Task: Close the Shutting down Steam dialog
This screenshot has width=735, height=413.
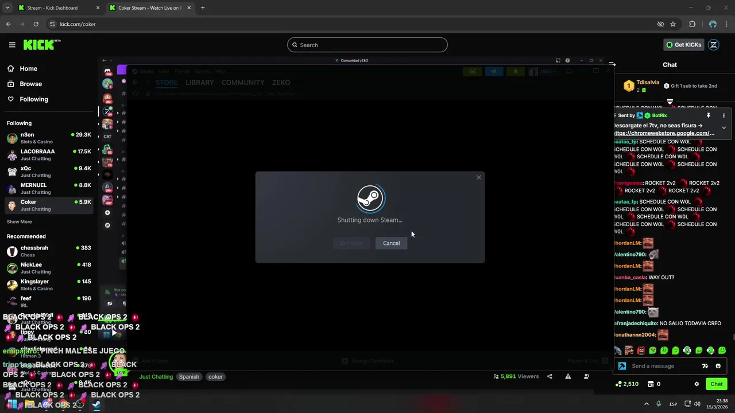Action: tap(478, 177)
